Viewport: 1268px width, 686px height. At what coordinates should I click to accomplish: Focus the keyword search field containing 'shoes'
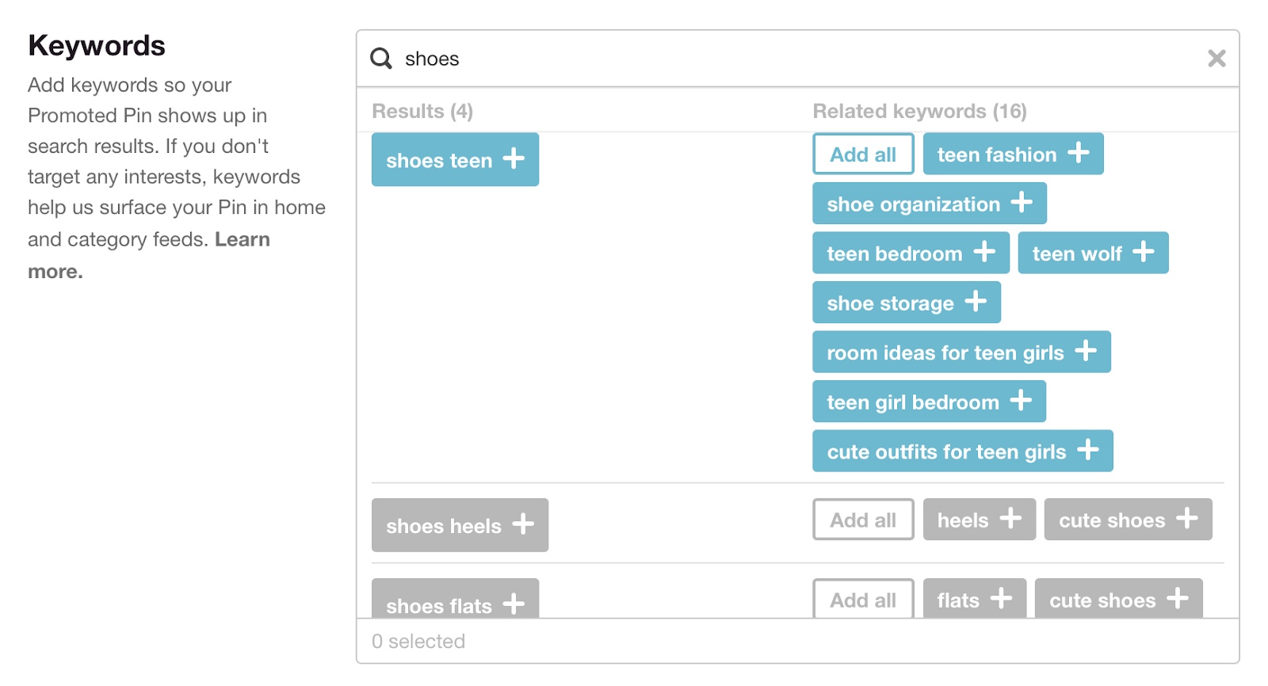click(792, 59)
